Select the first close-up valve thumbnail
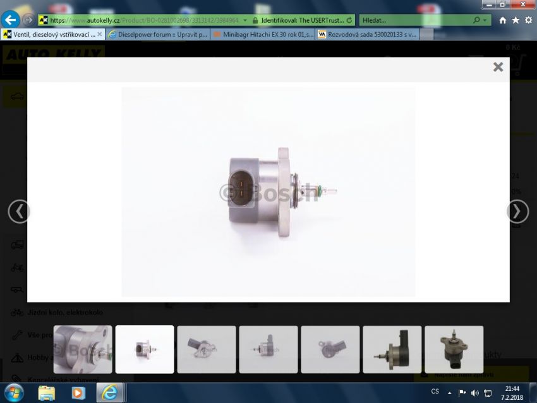537x403 pixels. tap(83, 349)
